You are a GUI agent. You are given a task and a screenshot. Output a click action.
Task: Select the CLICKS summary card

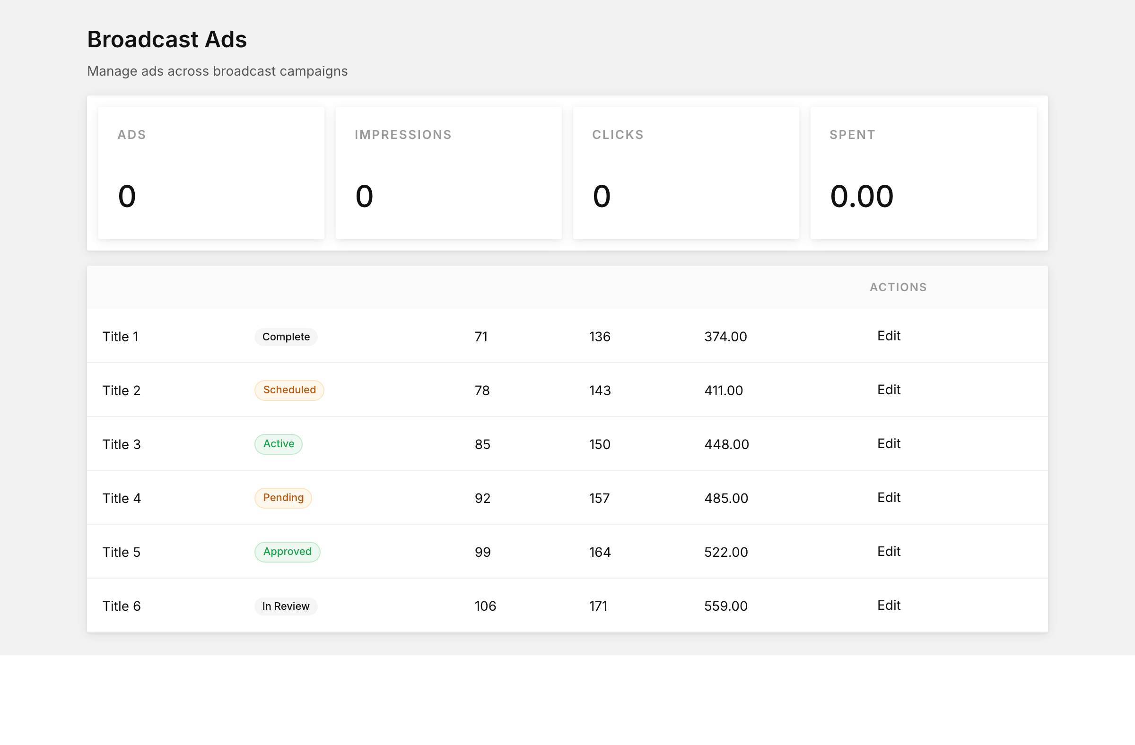point(686,173)
